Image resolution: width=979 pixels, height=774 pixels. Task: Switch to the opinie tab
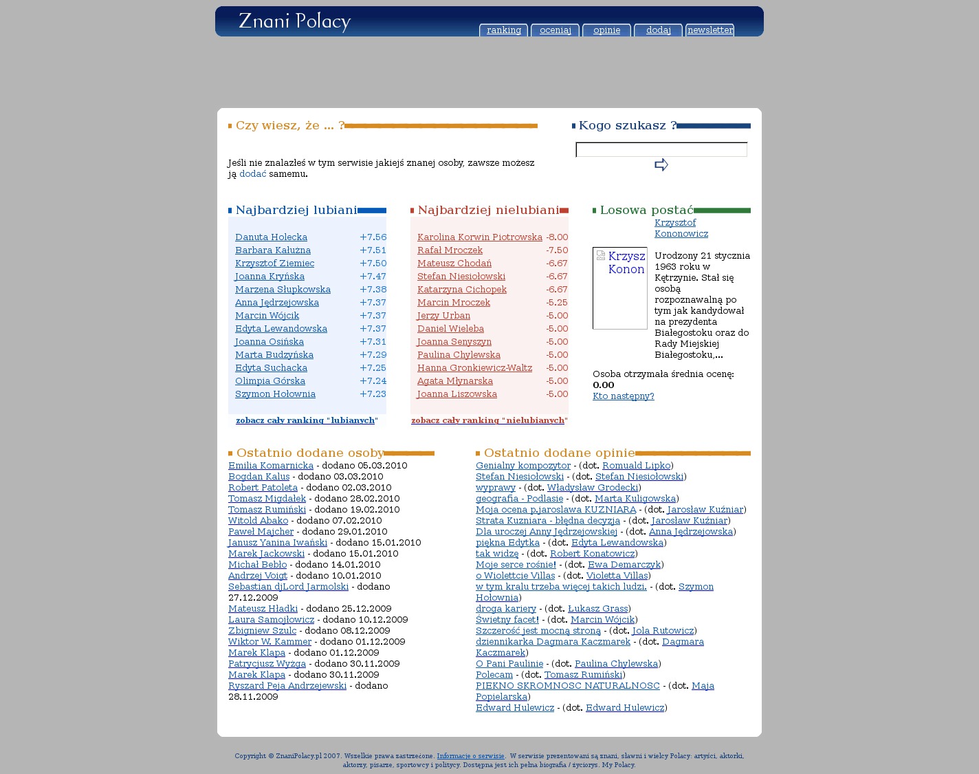coord(606,30)
